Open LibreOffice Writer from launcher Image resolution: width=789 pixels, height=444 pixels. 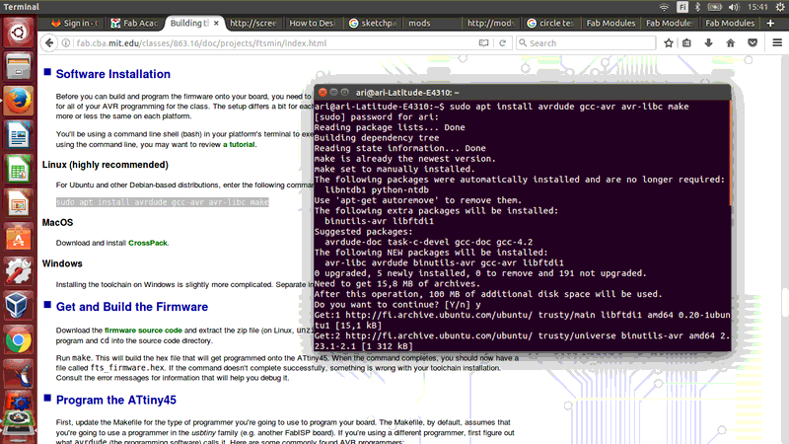click(x=18, y=135)
